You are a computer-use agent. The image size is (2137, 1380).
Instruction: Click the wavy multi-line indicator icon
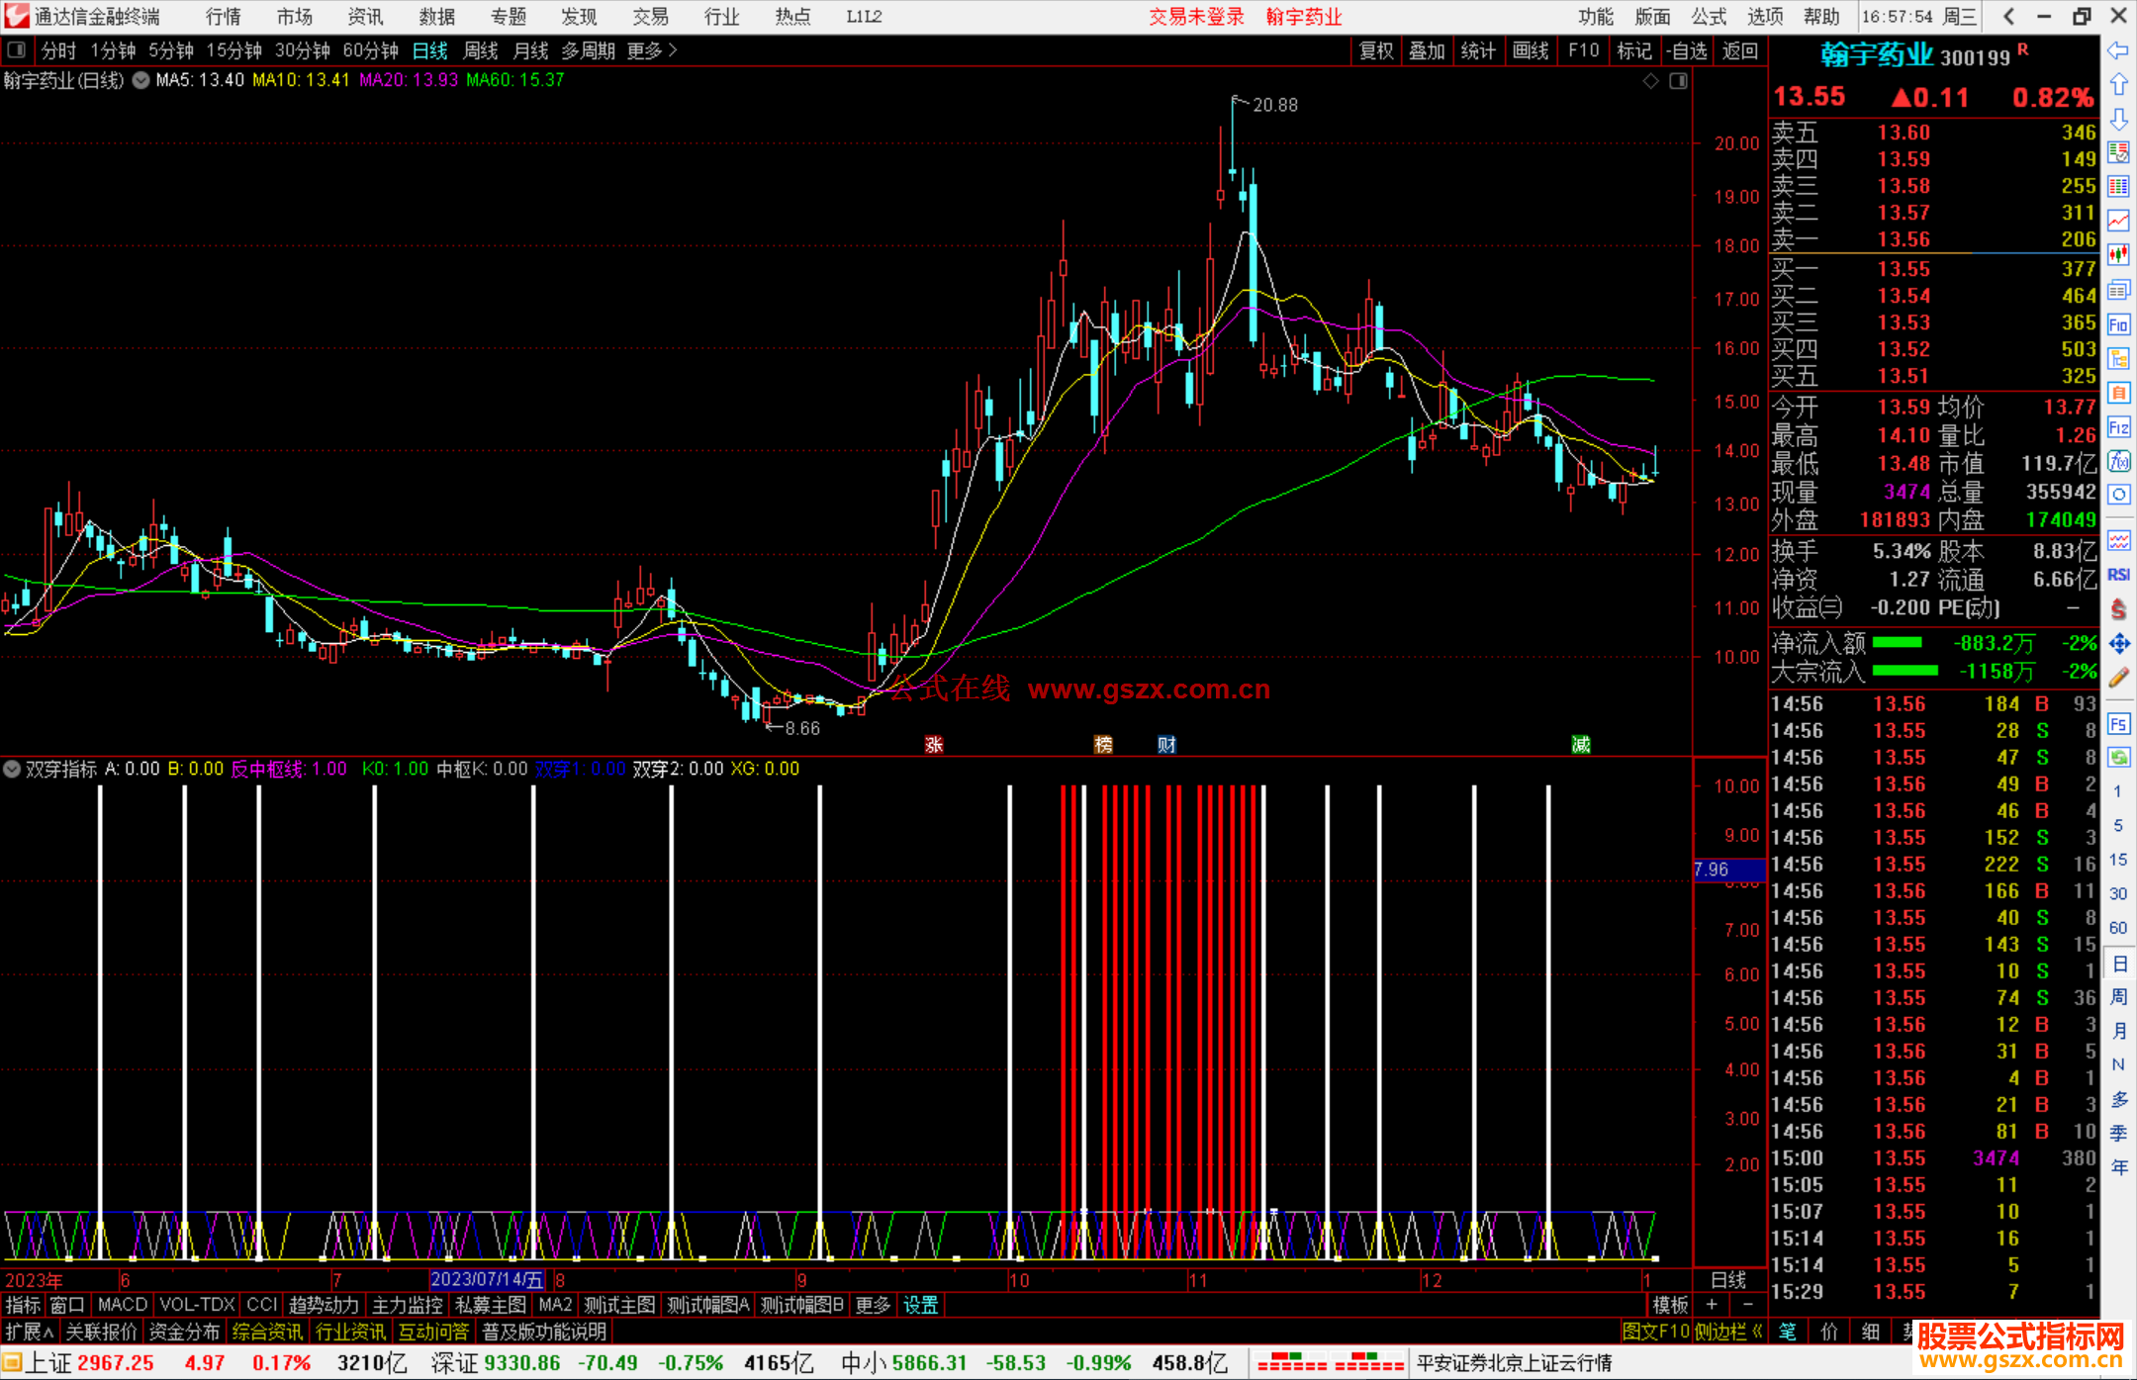pyautogui.click(x=2118, y=540)
